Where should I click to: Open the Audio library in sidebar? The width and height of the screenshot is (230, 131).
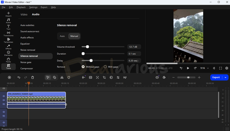point(8,21)
